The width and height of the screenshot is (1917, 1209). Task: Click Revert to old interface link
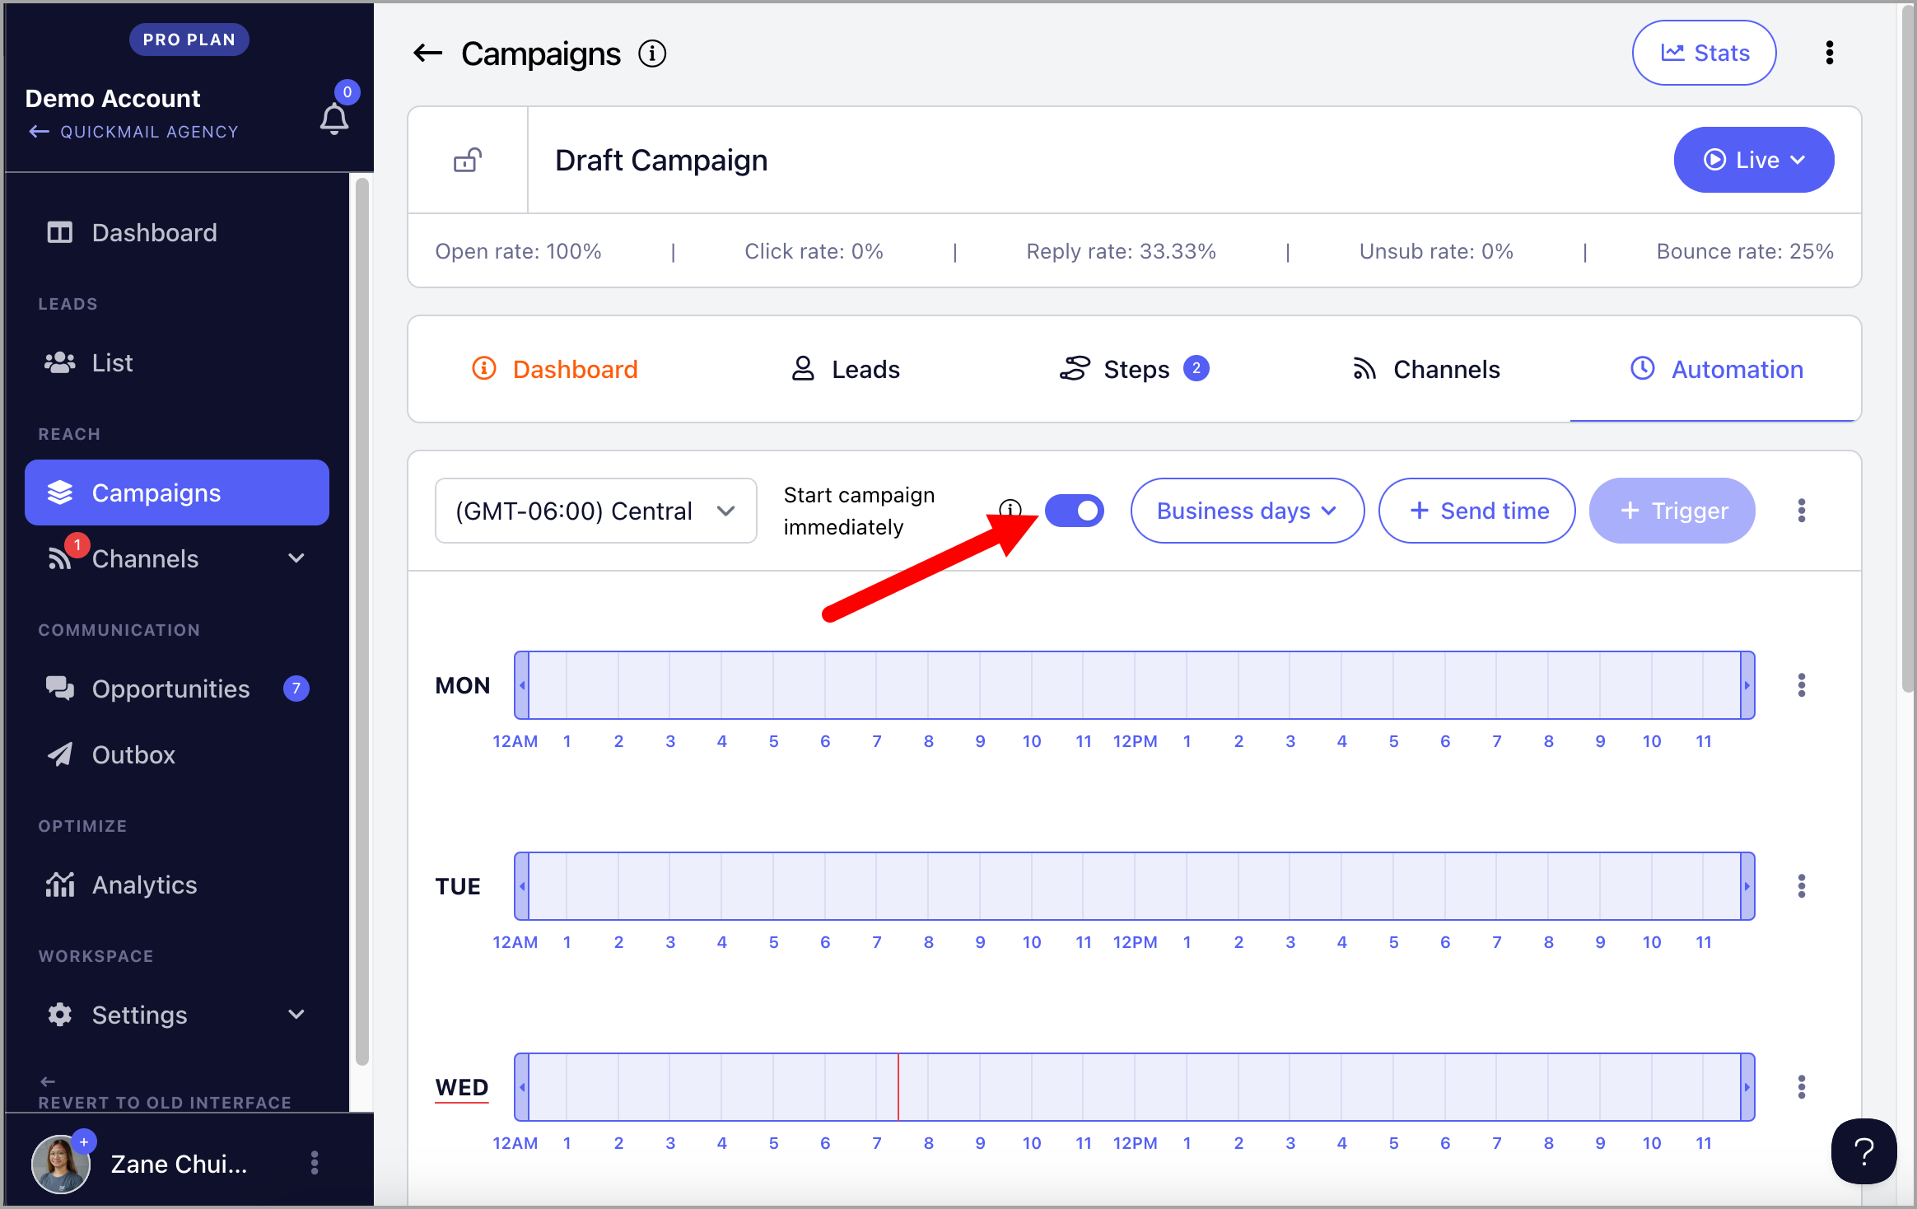pos(165,1102)
